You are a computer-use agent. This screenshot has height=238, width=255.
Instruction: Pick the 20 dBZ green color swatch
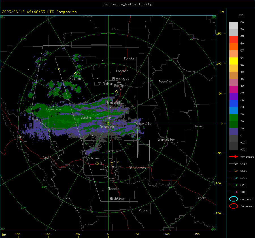tap(233, 118)
